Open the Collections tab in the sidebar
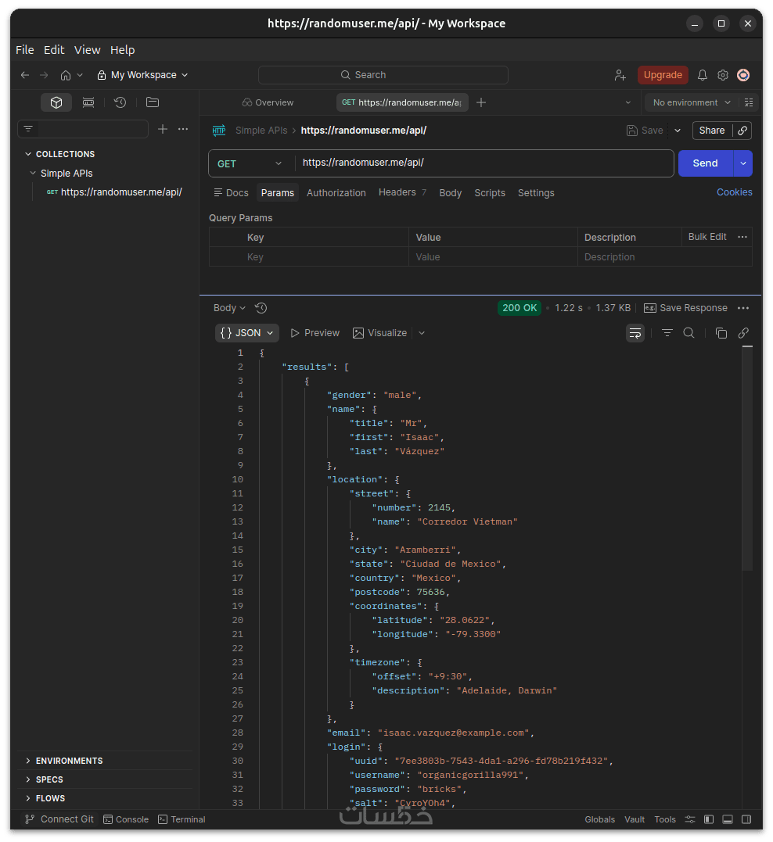Screen dimensions: 773x842 [x=56, y=102]
